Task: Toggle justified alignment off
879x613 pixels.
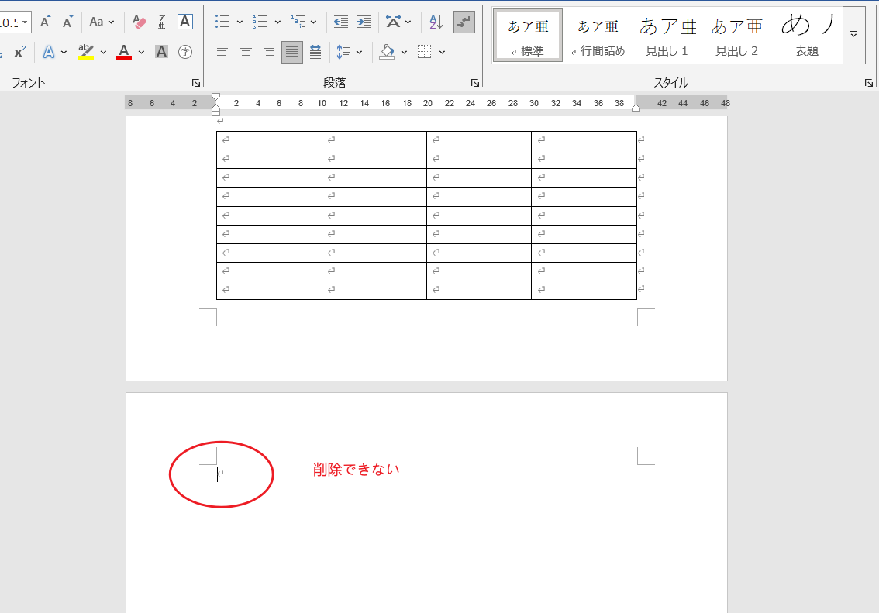Action: (x=291, y=52)
